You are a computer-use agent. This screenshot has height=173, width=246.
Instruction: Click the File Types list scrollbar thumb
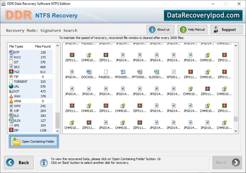(x=58, y=120)
